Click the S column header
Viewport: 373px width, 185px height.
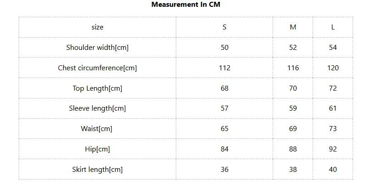pyautogui.click(x=224, y=27)
